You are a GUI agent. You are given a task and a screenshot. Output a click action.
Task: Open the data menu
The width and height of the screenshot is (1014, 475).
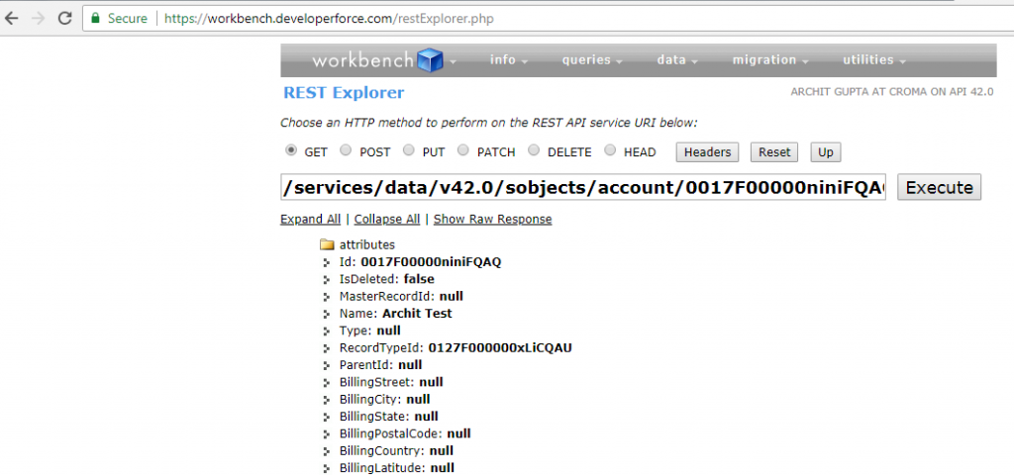[677, 60]
